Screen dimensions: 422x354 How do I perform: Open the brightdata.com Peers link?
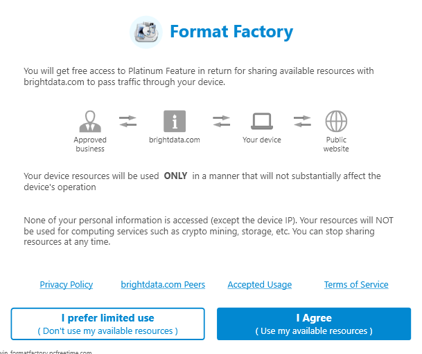pos(163,284)
